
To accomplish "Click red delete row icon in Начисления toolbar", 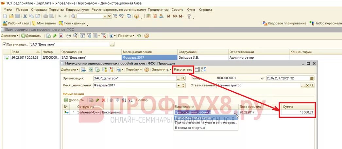I will click(104, 100).
